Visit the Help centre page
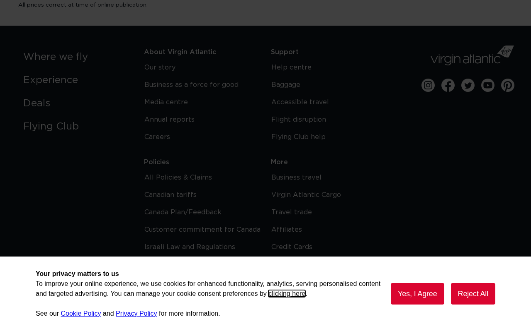531x331 pixels. (291, 67)
